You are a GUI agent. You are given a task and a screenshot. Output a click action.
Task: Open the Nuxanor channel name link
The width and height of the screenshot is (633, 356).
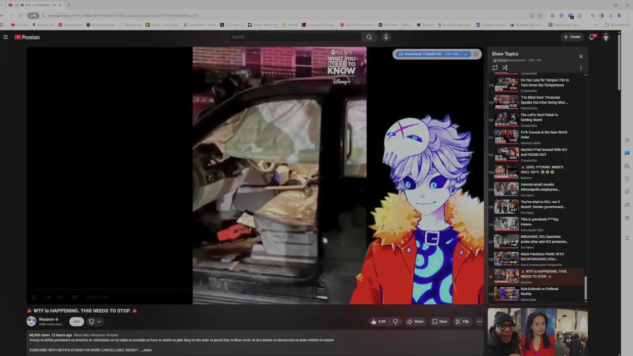[46, 319]
